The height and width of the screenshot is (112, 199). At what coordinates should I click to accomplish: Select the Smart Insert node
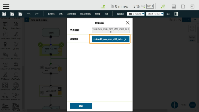tap(5, 46)
